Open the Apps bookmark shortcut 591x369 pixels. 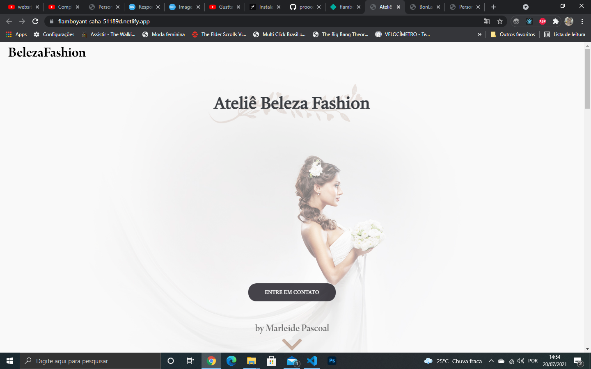point(16,34)
